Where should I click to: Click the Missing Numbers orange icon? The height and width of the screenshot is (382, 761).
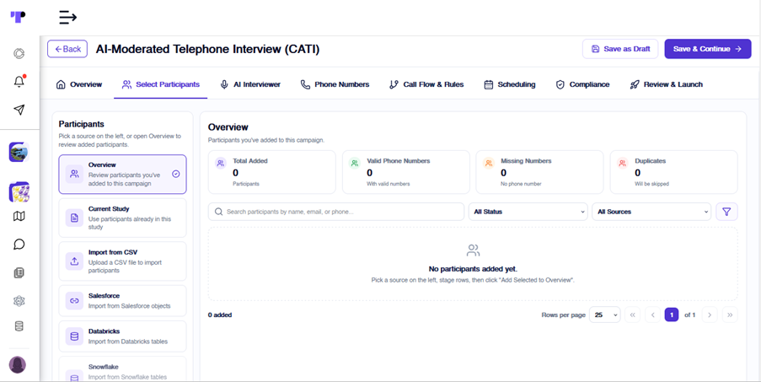coord(489,164)
